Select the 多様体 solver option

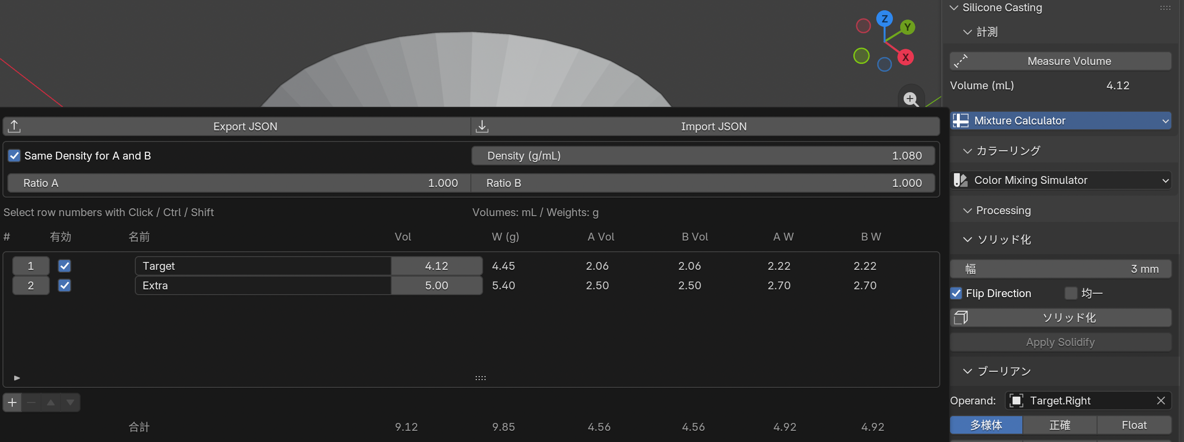pos(986,425)
